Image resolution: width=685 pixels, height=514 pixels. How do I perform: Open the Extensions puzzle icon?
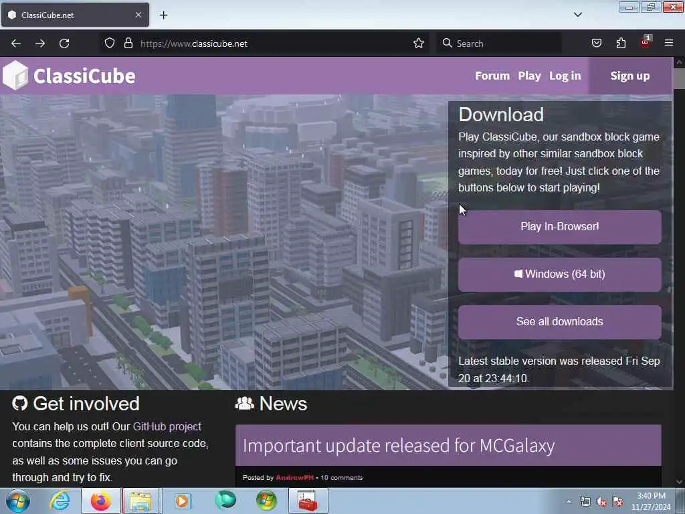click(621, 44)
